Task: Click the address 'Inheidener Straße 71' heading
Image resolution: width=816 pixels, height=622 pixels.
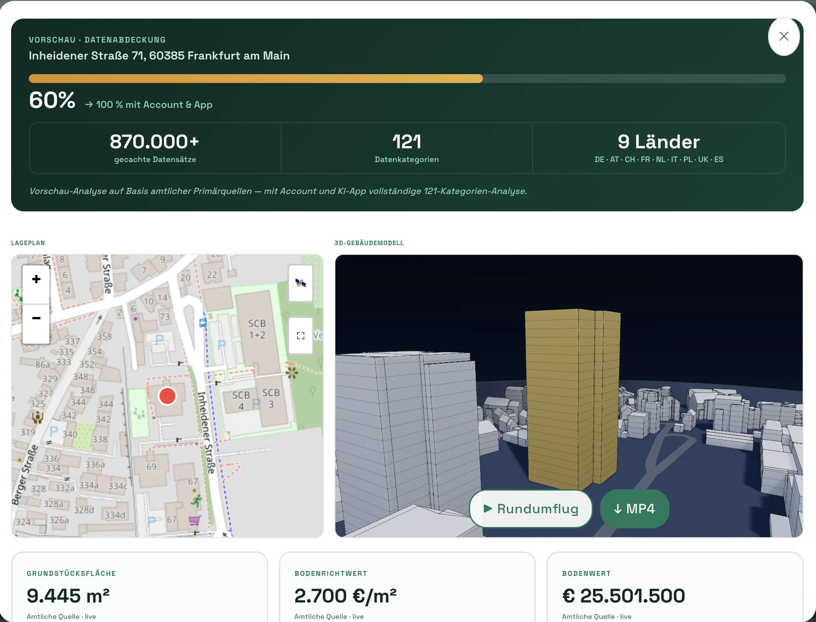Action: pyautogui.click(x=159, y=56)
